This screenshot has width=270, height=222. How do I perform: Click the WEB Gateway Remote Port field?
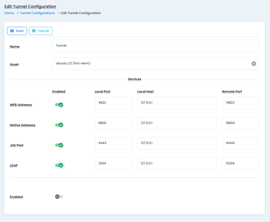pos(240,103)
